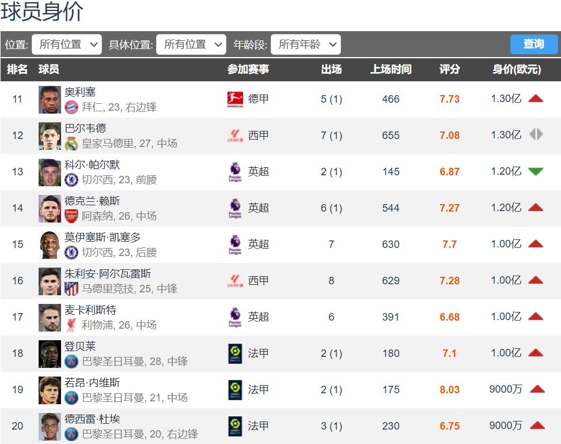Select playing time 655

[x=391, y=136]
